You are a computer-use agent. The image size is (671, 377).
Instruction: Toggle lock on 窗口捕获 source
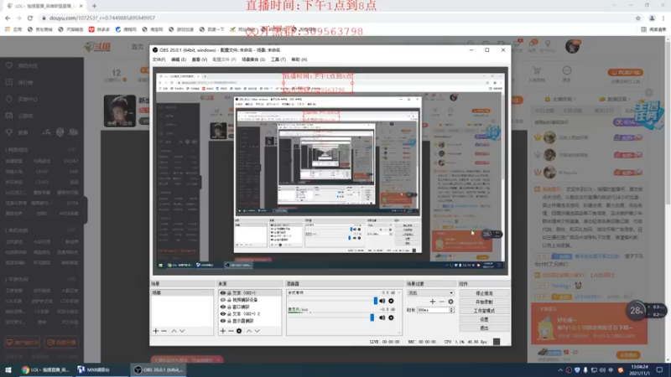229,307
